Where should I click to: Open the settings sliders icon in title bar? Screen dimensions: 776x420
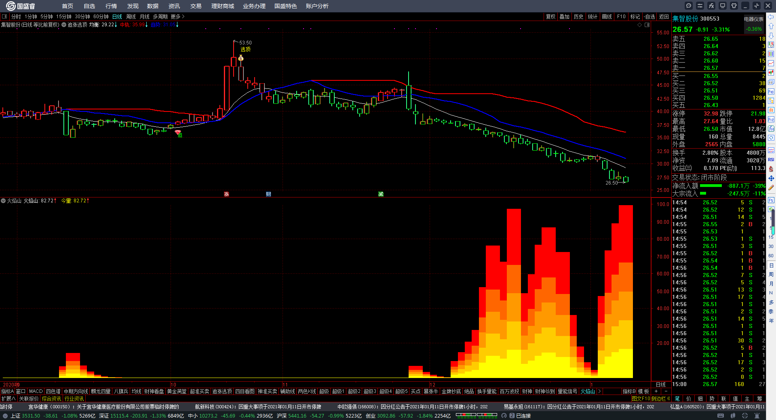click(700, 6)
